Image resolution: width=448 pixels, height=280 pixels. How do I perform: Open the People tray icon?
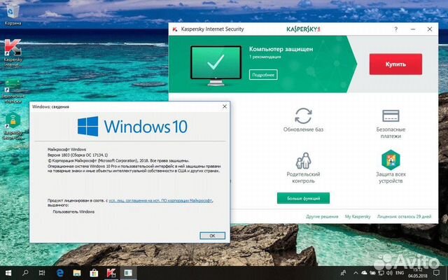(x=344, y=273)
